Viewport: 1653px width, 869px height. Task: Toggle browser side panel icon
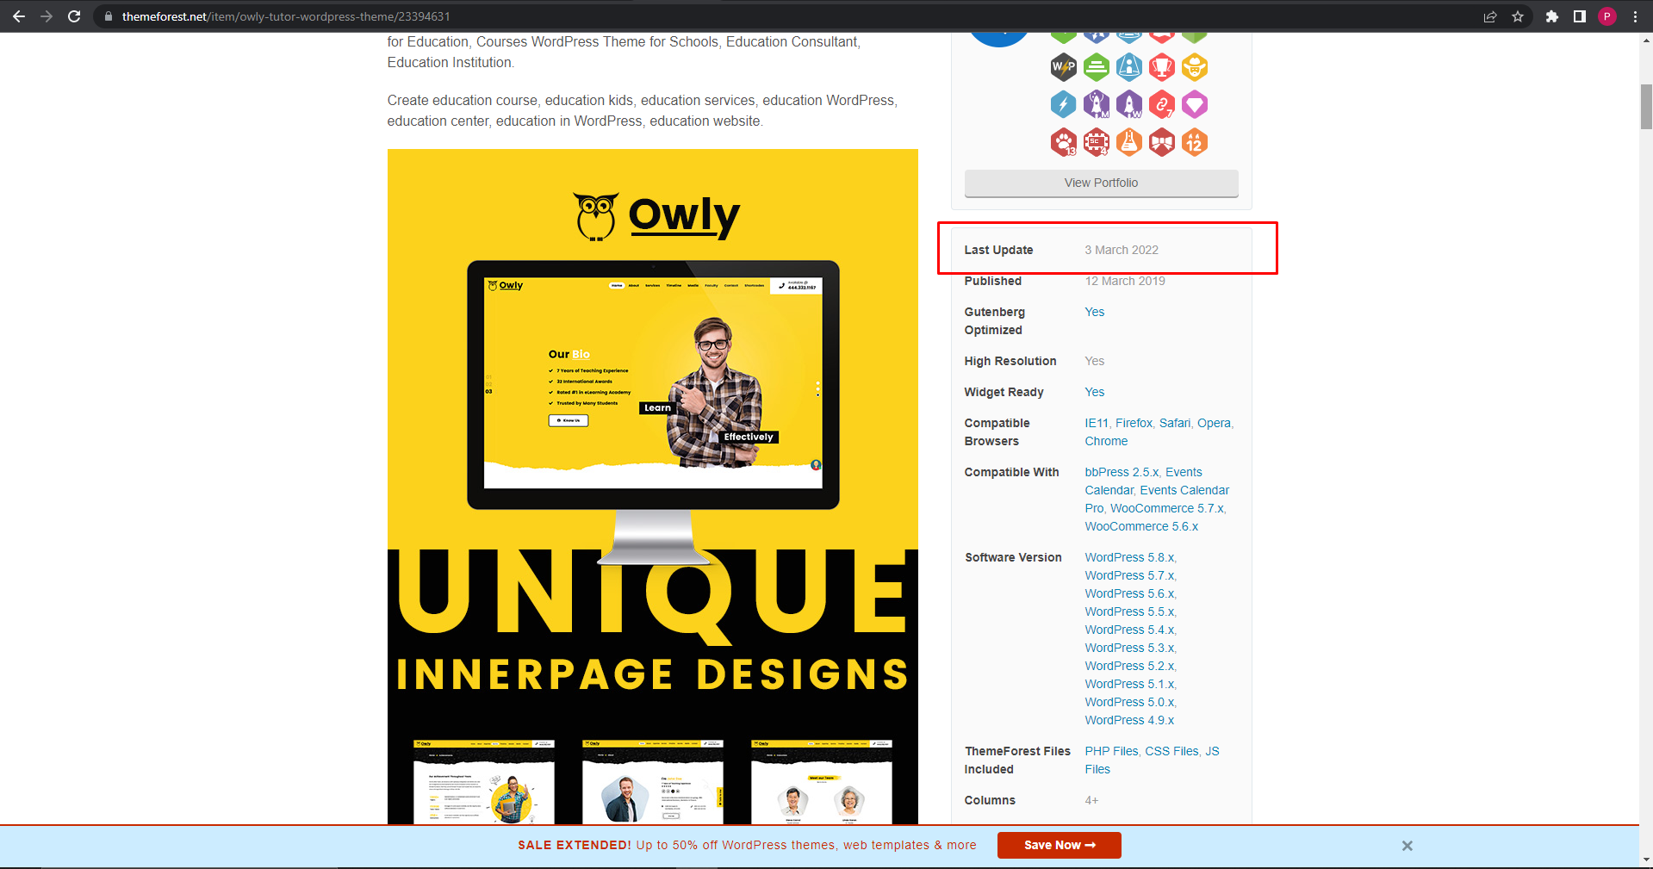(x=1580, y=16)
